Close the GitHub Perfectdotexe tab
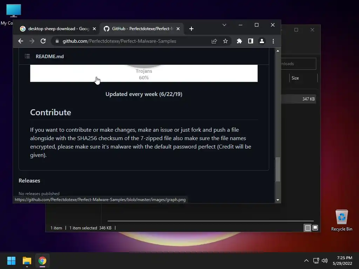The image size is (359, 269). click(178, 29)
